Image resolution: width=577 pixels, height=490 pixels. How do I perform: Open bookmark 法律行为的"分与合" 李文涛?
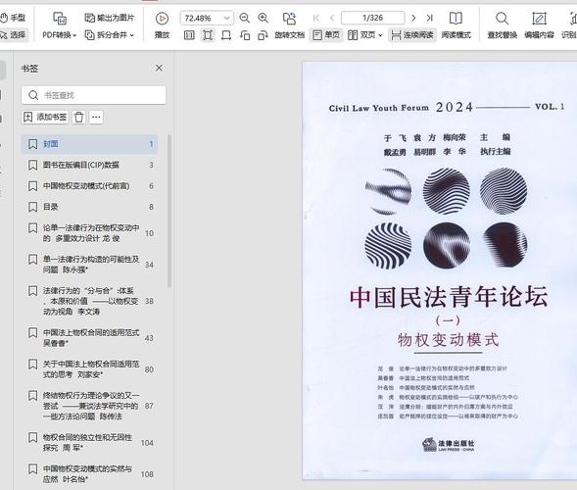[x=89, y=301]
